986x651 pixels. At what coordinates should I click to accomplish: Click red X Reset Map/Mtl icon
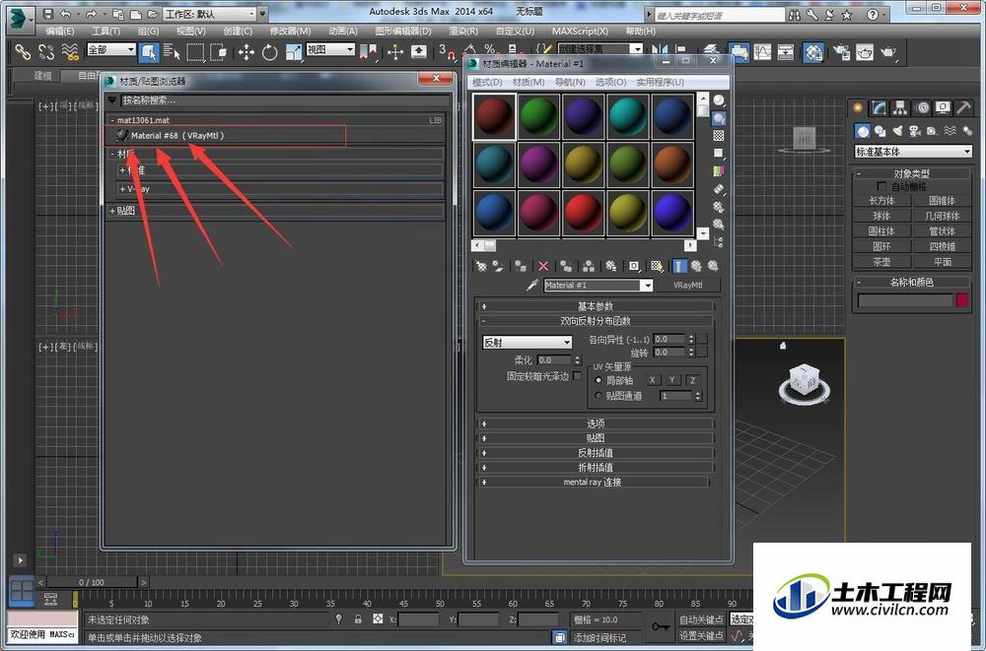(543, 267)
